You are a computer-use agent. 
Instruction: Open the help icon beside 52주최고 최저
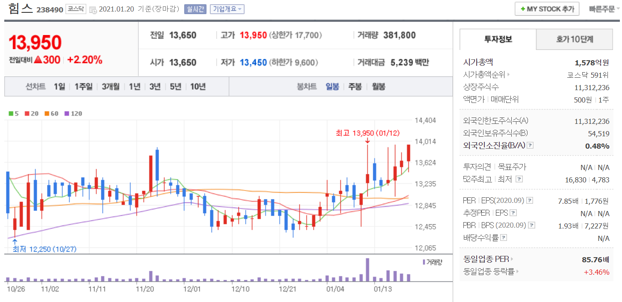pos(519,179)
